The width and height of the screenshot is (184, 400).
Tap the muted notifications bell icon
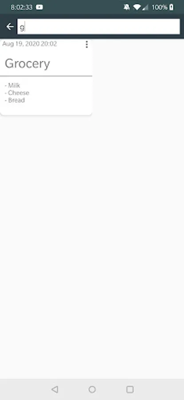126,7
